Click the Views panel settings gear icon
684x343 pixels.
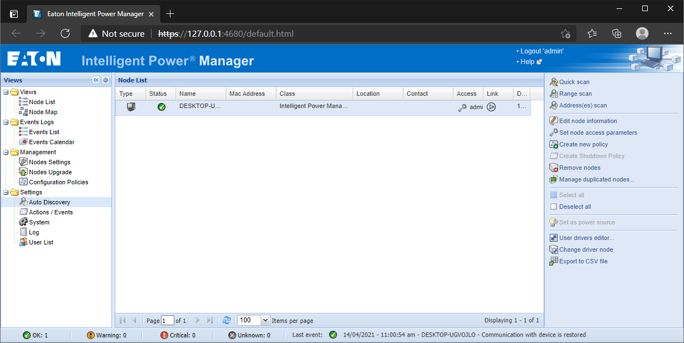pos(105,80)
